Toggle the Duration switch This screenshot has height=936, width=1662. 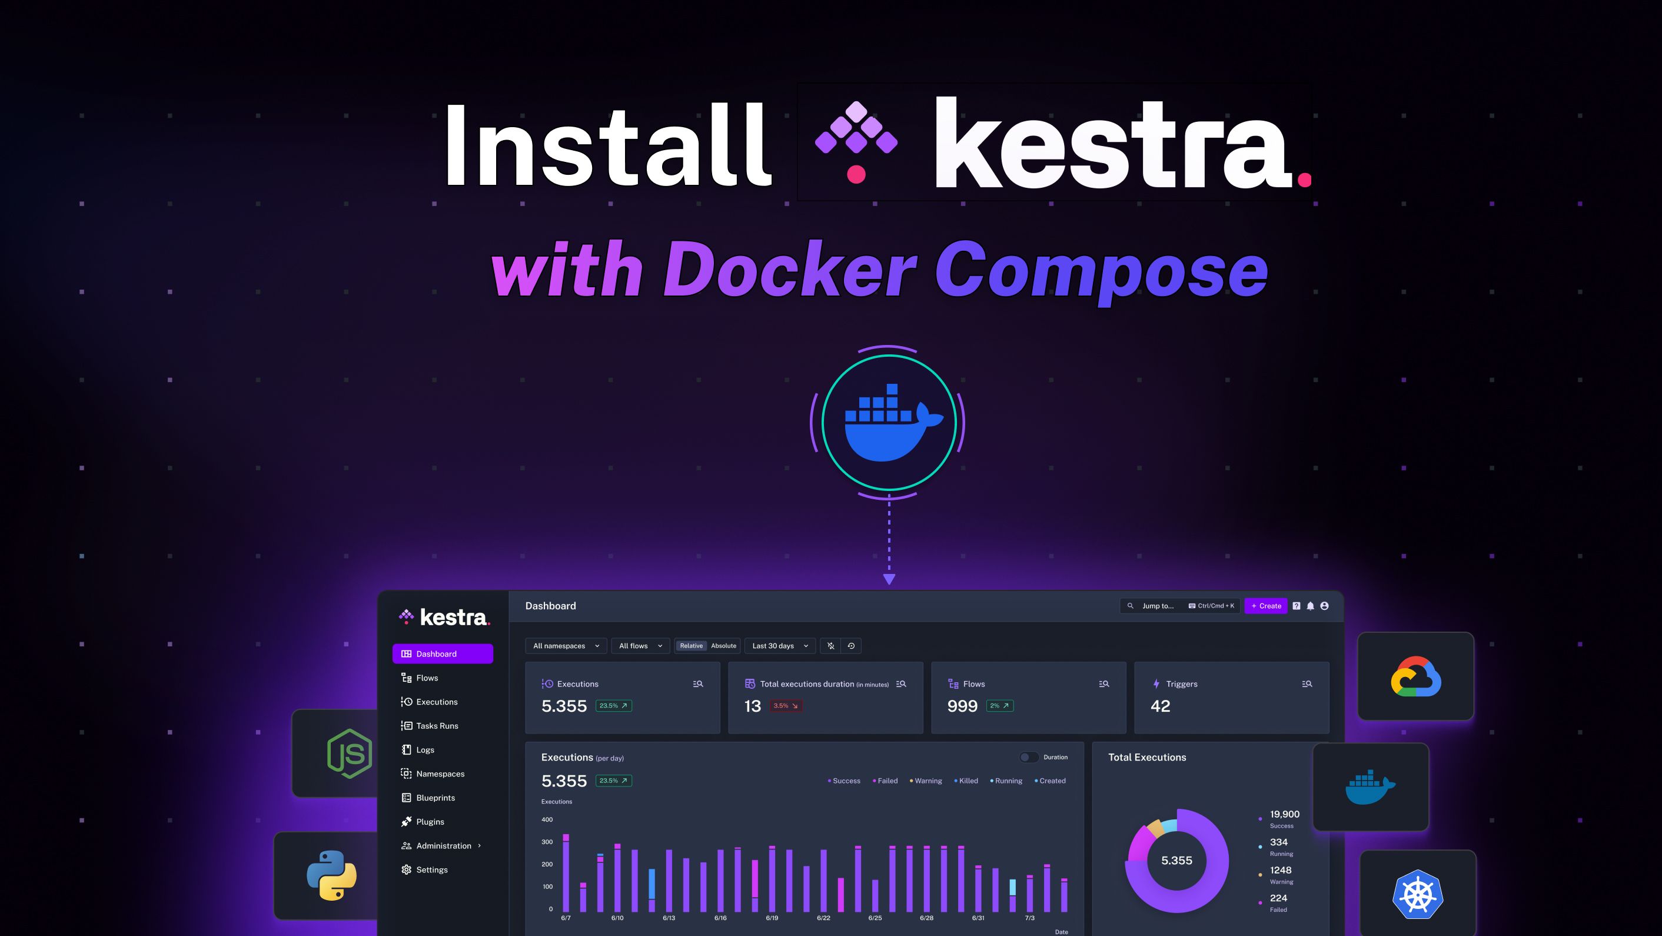[x=1029, y=757]
